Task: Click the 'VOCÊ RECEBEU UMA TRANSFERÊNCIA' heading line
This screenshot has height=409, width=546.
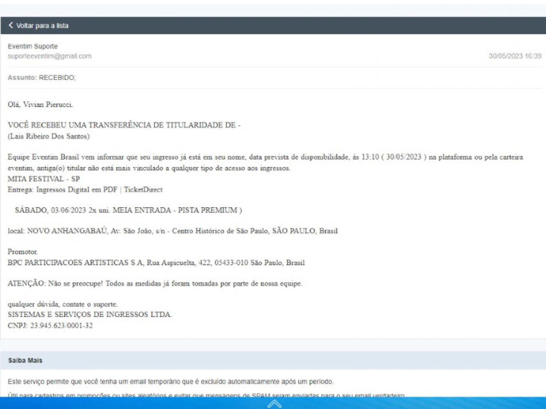Action: tap(124, 125)
